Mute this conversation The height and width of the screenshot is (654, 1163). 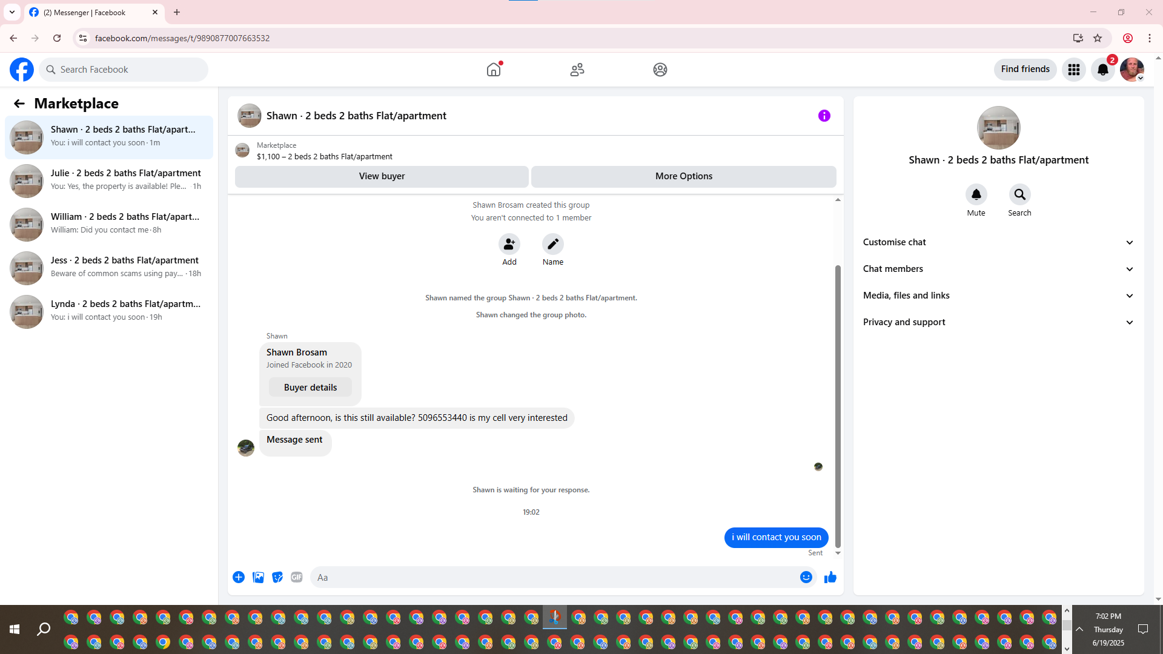click(x=976, y=194)
